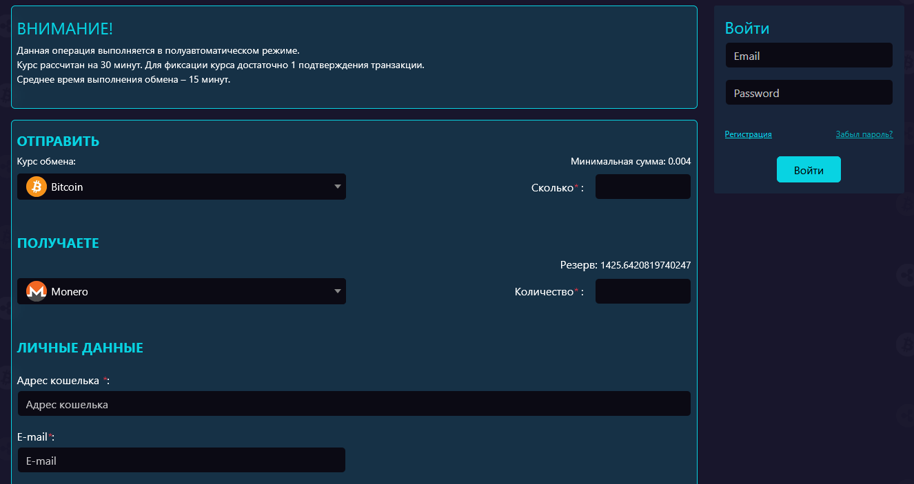Click the Резерв amount value text

[645, 265]
